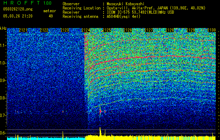Click the kHz axis unit label
220x140 pixels.
click(x=3, y=28)
